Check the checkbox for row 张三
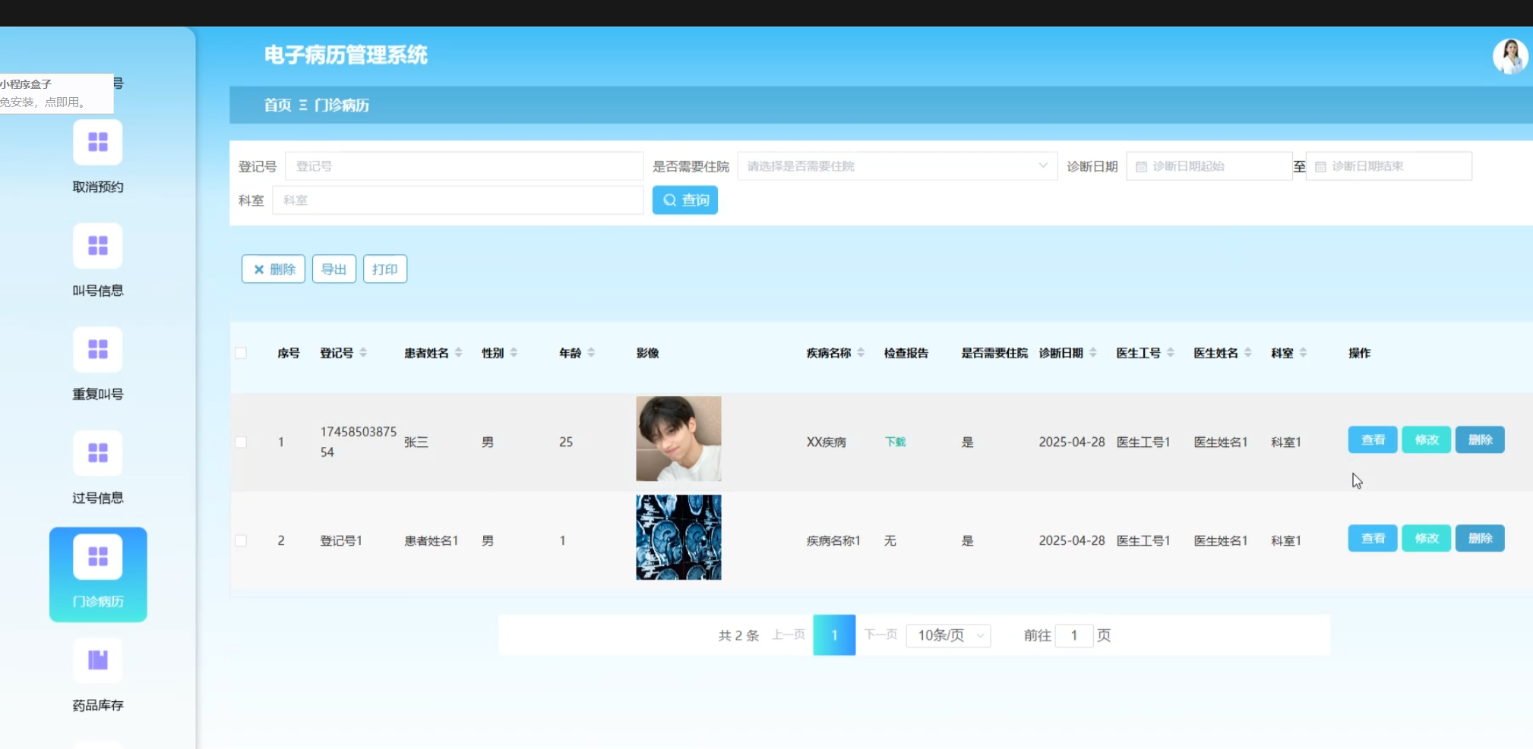Viewport: 1533px width, 749px height. (x=241, y=442)
